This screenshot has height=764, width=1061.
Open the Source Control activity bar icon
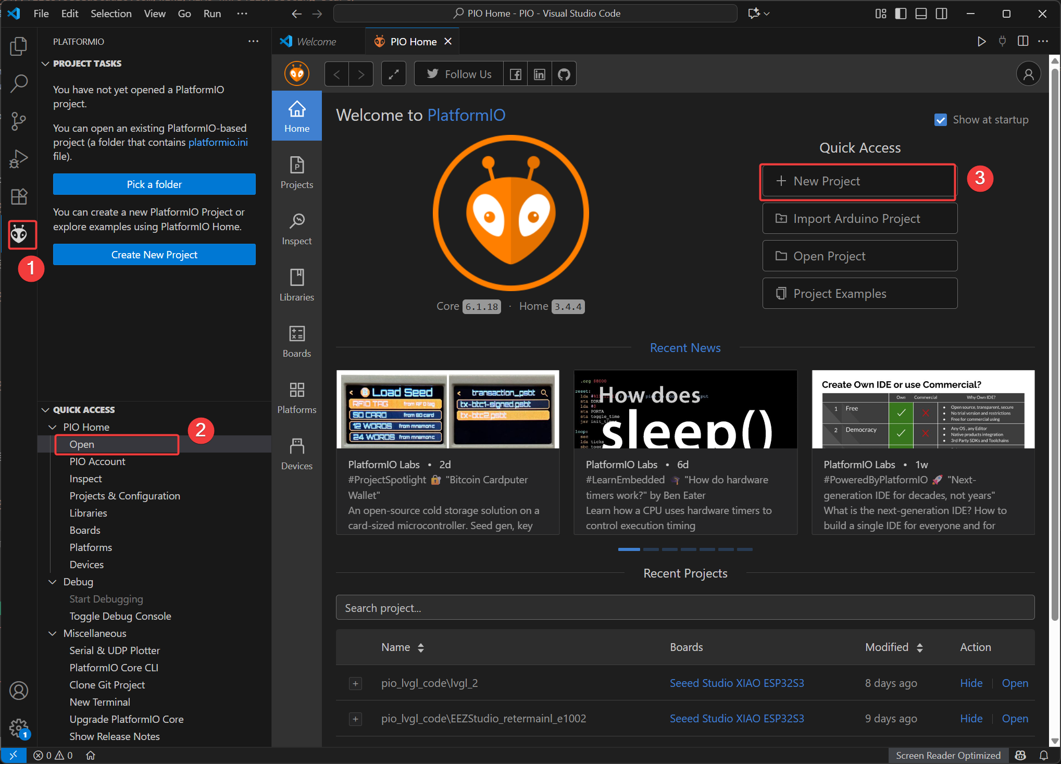click(x=19, y=121)
